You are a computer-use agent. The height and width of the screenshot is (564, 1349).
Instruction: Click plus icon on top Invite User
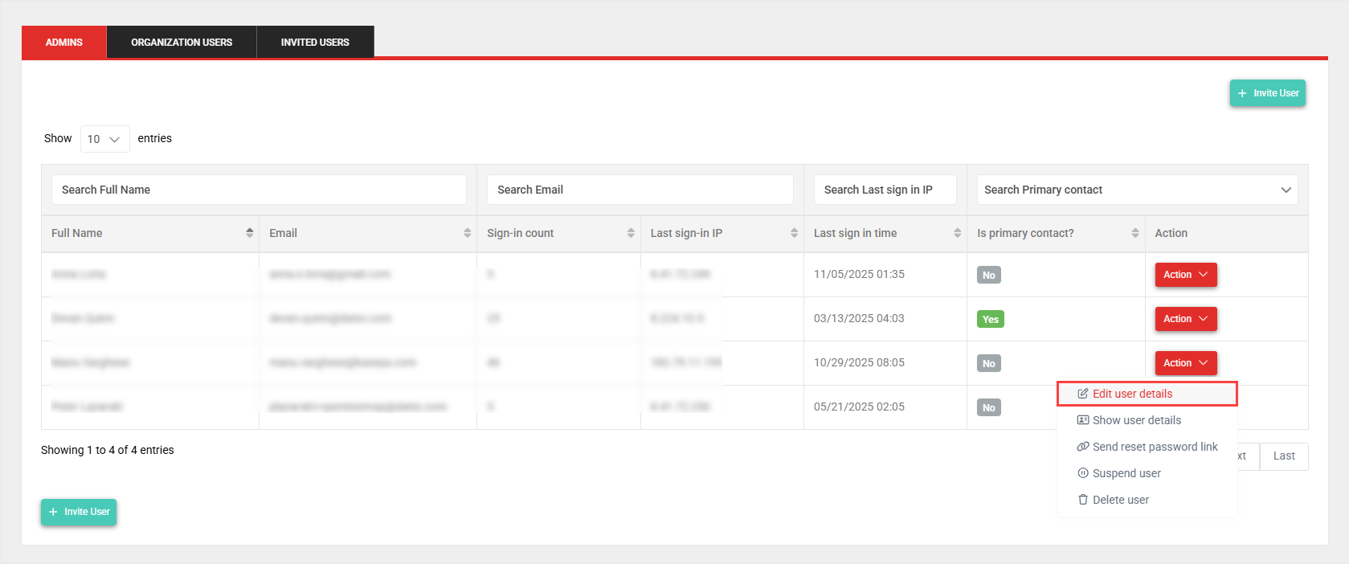(x=1242, y=93)
